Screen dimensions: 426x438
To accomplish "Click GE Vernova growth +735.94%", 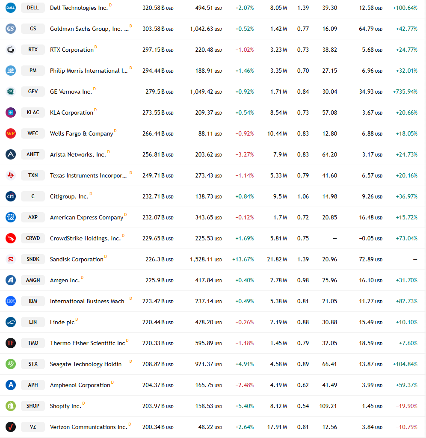I will point(405,92).
